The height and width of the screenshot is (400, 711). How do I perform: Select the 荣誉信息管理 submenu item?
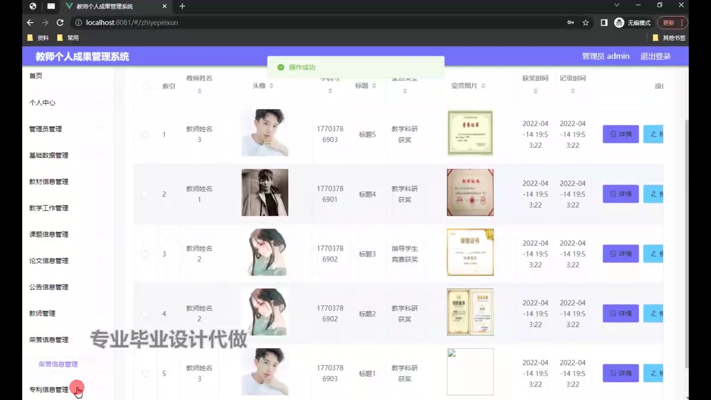[x=58, y=364]
